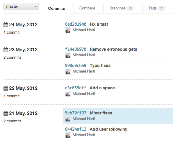This screenshot has width=173, height=143.
Task: Click the 'Fix a test' commit title
Action: tap(99, 24)
